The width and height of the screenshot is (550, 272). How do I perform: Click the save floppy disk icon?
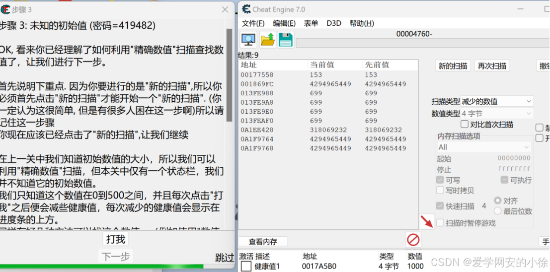click(x=286, y=39)
